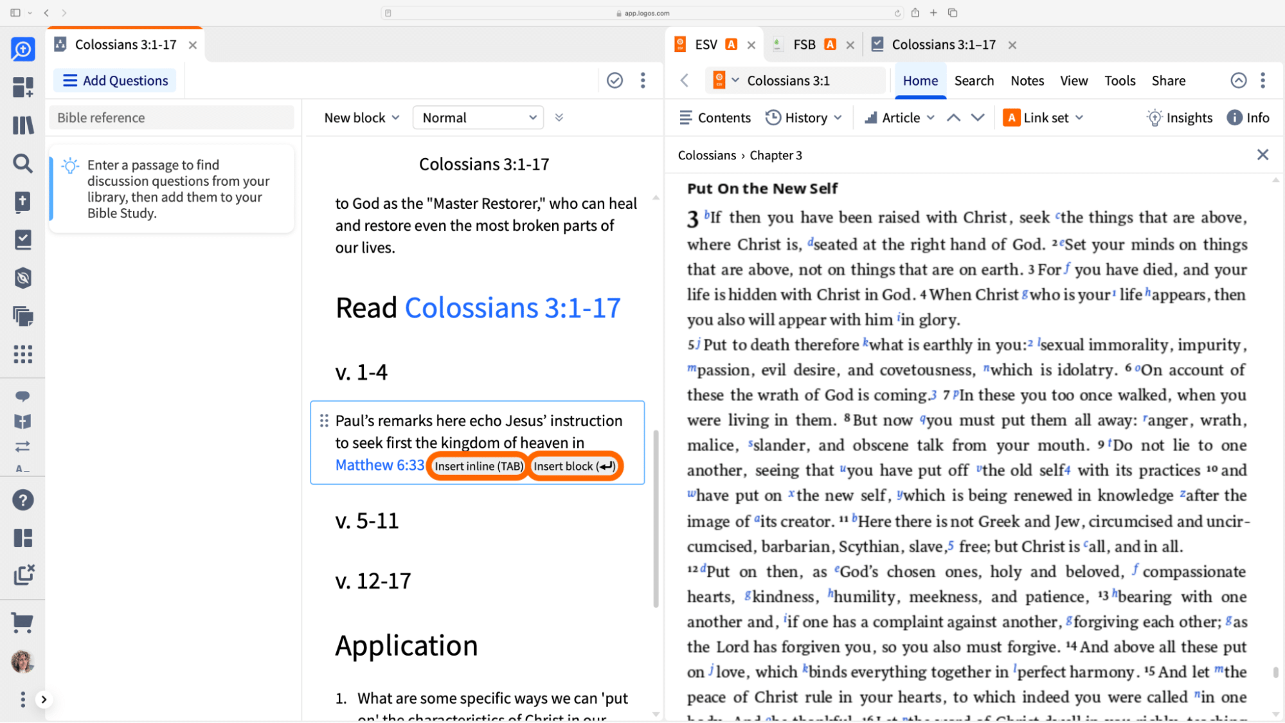Open the Colossians 3:1-17 link in the Read heading
1285x723 pixels.
click(x=512, y=308)
